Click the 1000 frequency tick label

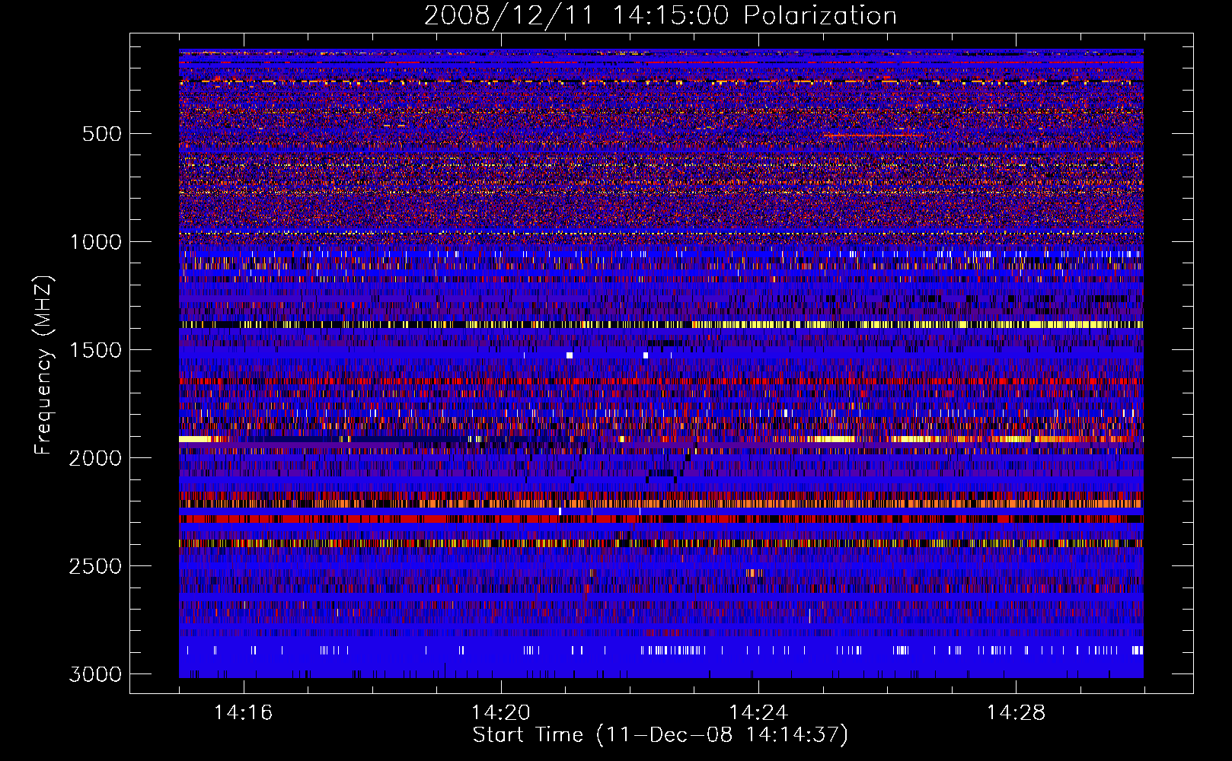pyautogui.click(x=95, y=242)
